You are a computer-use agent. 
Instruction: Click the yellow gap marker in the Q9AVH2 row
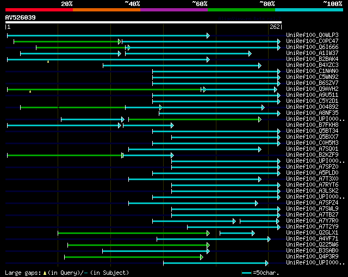point(30,91)
